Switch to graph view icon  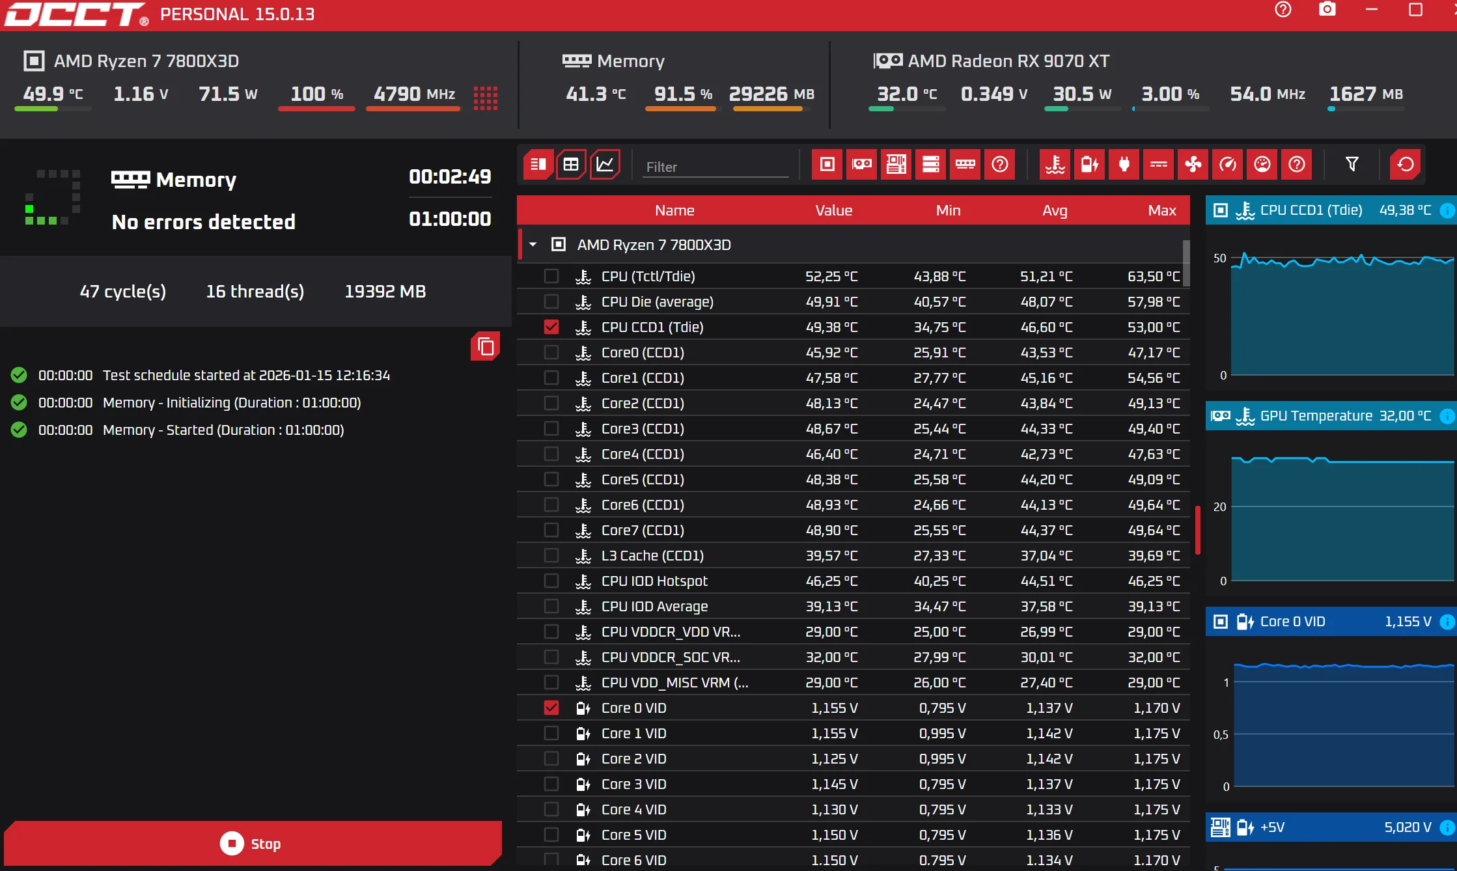(605, 164)
